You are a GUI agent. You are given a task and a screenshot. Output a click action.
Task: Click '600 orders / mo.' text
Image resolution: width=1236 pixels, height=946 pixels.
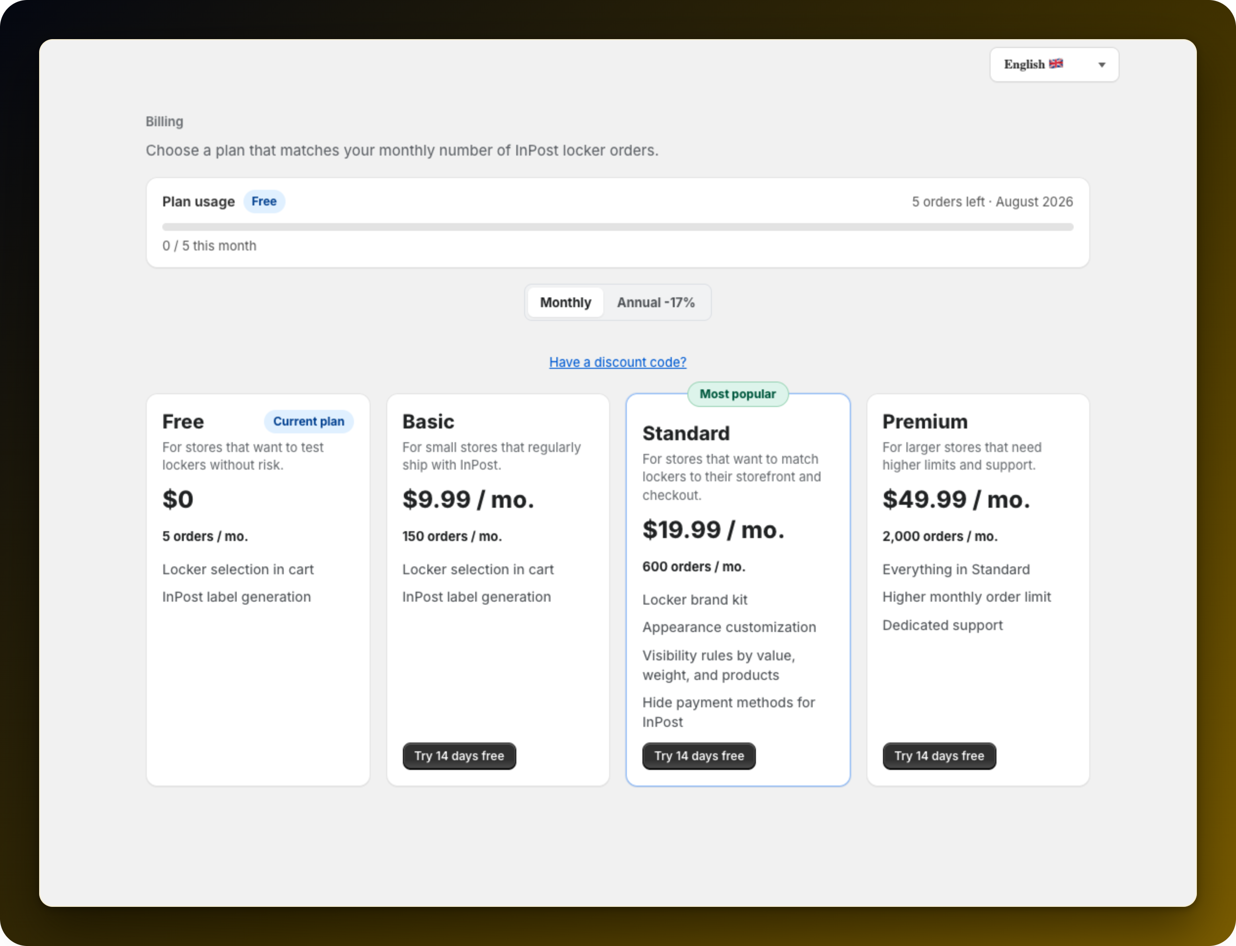[693, 566]
